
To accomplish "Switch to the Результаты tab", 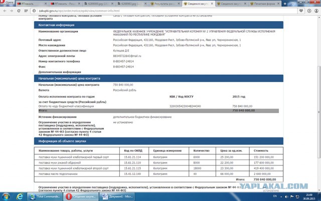I will (x=166, y=4).
